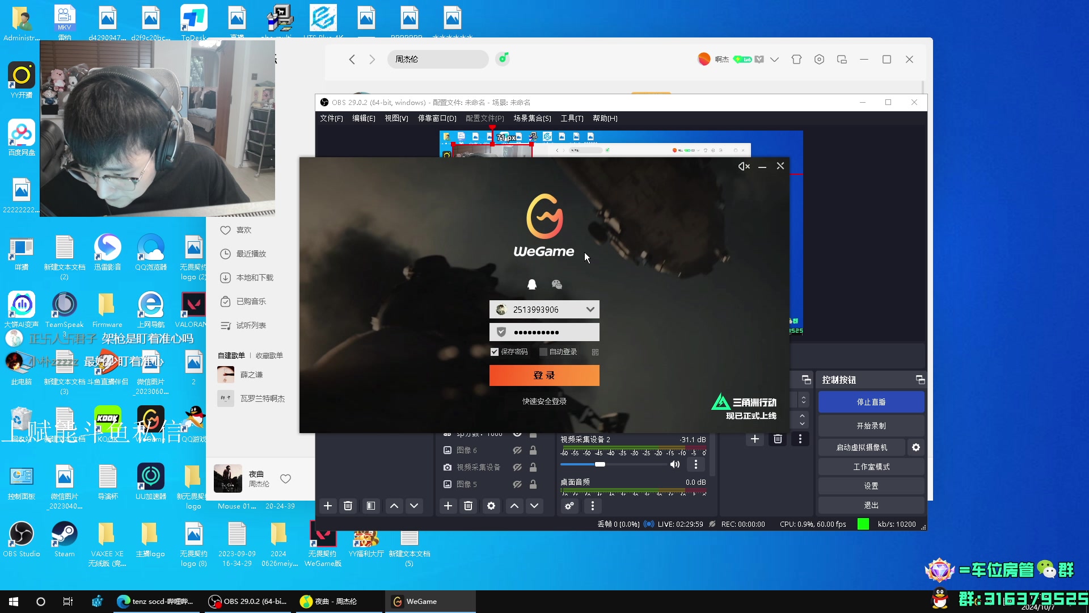Open 视图(V) menu in OBS
1089x613 pixels.
click(396, 118)
